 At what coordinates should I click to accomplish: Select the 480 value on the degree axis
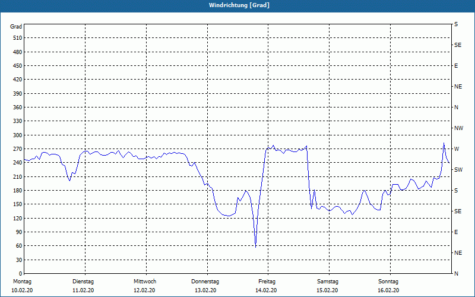(x=18, y=52)
